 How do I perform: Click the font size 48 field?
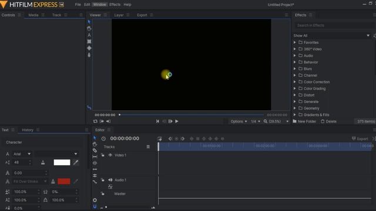tap(22, 162)
